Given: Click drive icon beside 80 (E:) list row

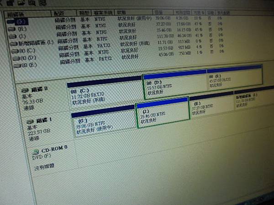Looking at the screenshot, I should [17, 66].
